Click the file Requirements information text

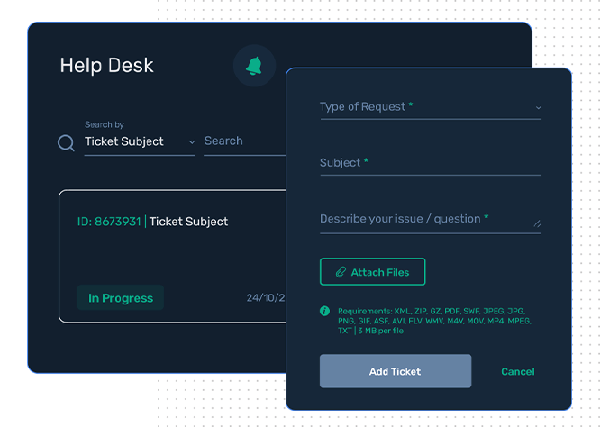[435, 321]
